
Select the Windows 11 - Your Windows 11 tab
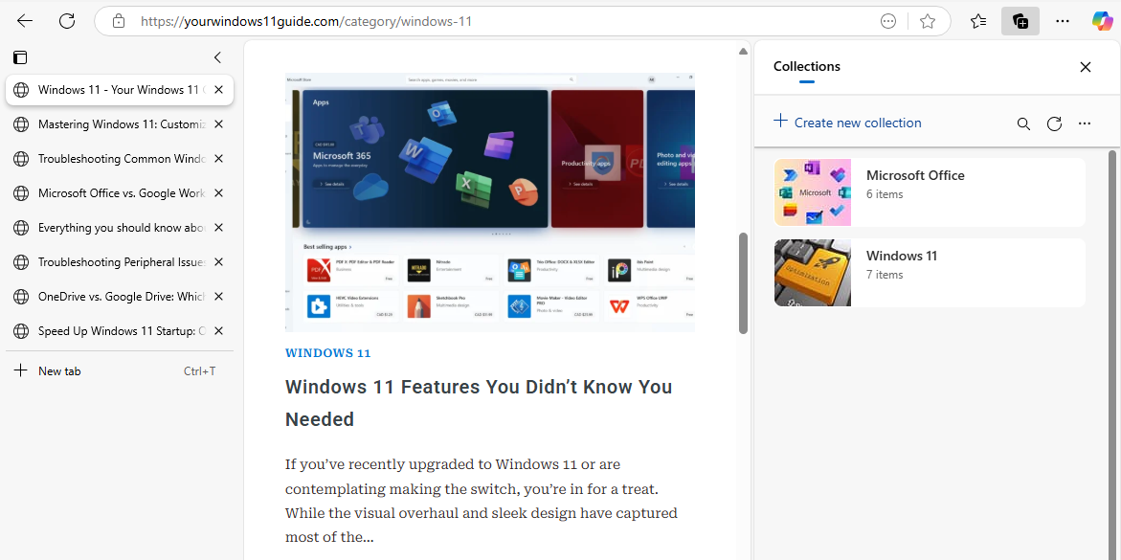point(120,90)
